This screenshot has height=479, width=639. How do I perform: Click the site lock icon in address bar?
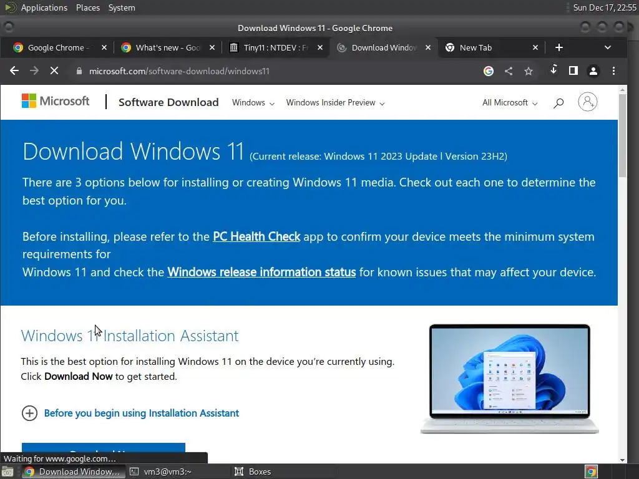79,71
